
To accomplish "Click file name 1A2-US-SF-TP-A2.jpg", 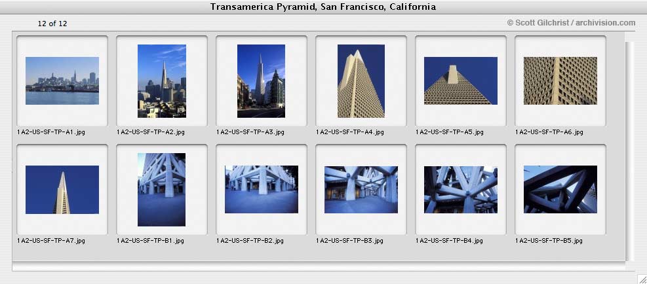I will click(x=151, y=132).
